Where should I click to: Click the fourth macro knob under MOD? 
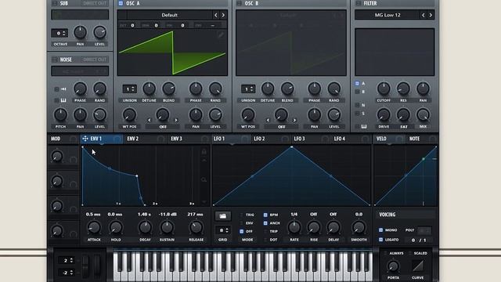57,230
